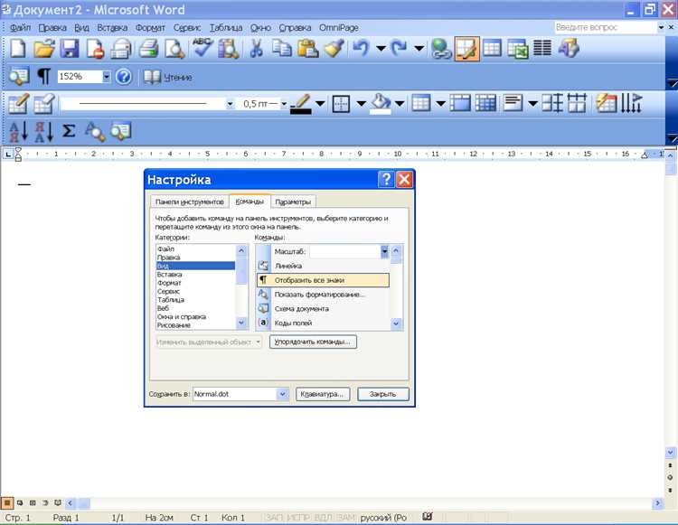Open line weight 0,5 пт dropdown

click(284, 104)
